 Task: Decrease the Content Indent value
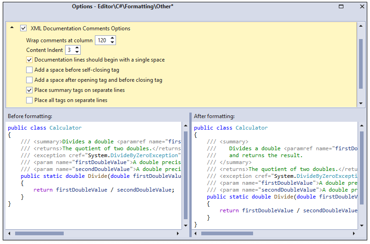click(77, 52)
